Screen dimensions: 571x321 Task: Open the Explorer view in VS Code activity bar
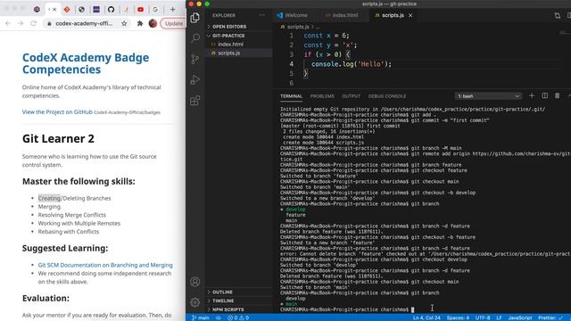[x=194, y=18]
